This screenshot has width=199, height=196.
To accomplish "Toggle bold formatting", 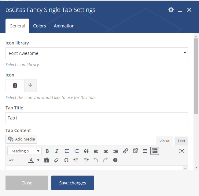I will click(47, 151).
